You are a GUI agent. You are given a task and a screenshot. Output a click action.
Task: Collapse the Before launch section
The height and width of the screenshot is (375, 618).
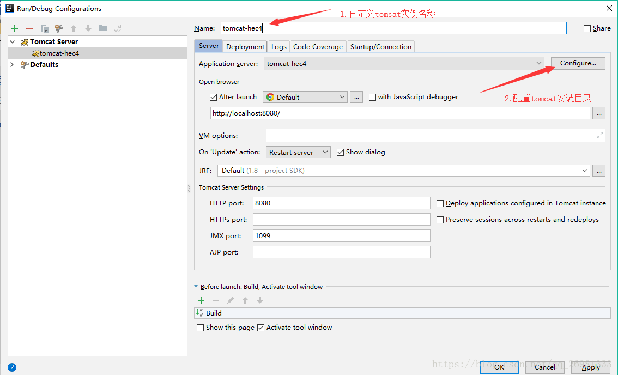196,287
